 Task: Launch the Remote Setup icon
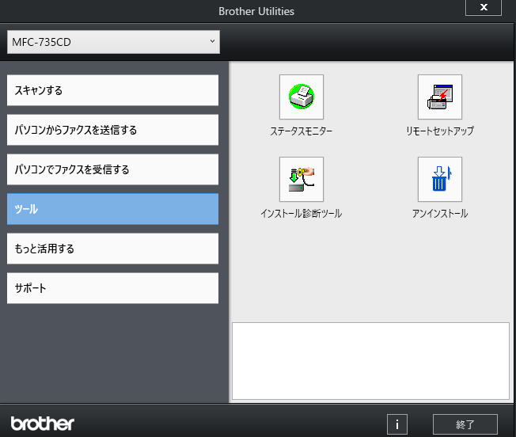[x=439, y=97]
